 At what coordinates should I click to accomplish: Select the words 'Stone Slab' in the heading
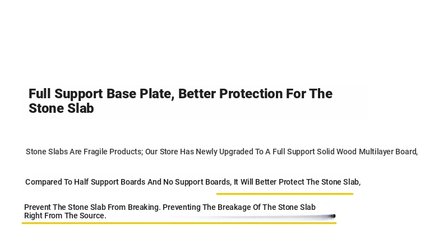tap(61, 108)
